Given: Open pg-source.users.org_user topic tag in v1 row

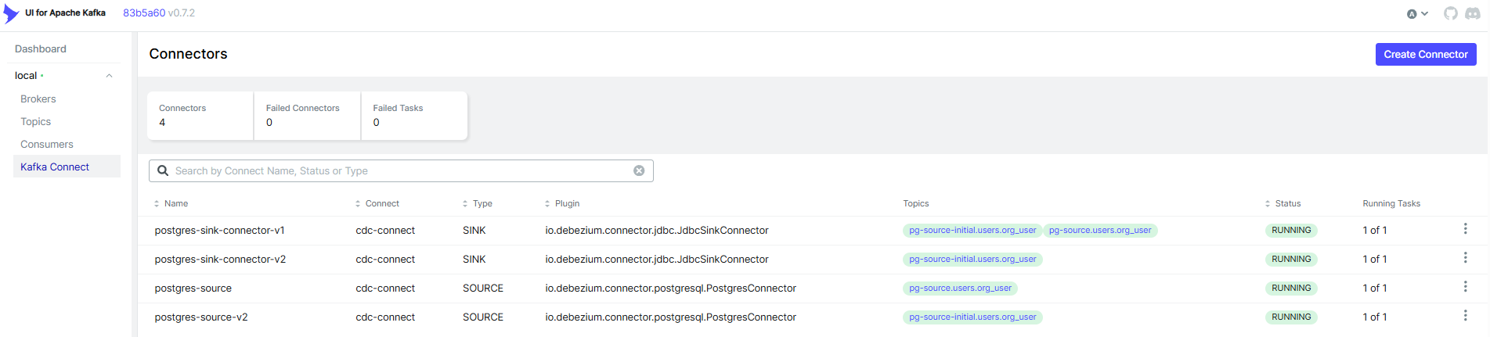Looking at the screenshot, I should (1100, 231).
